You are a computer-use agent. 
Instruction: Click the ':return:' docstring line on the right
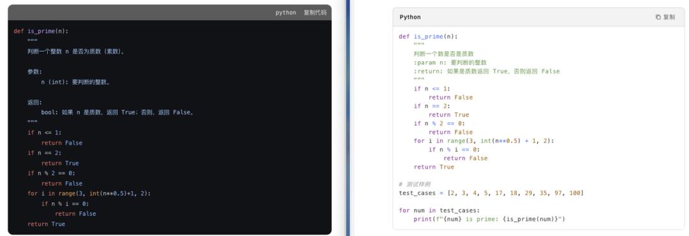486,71
